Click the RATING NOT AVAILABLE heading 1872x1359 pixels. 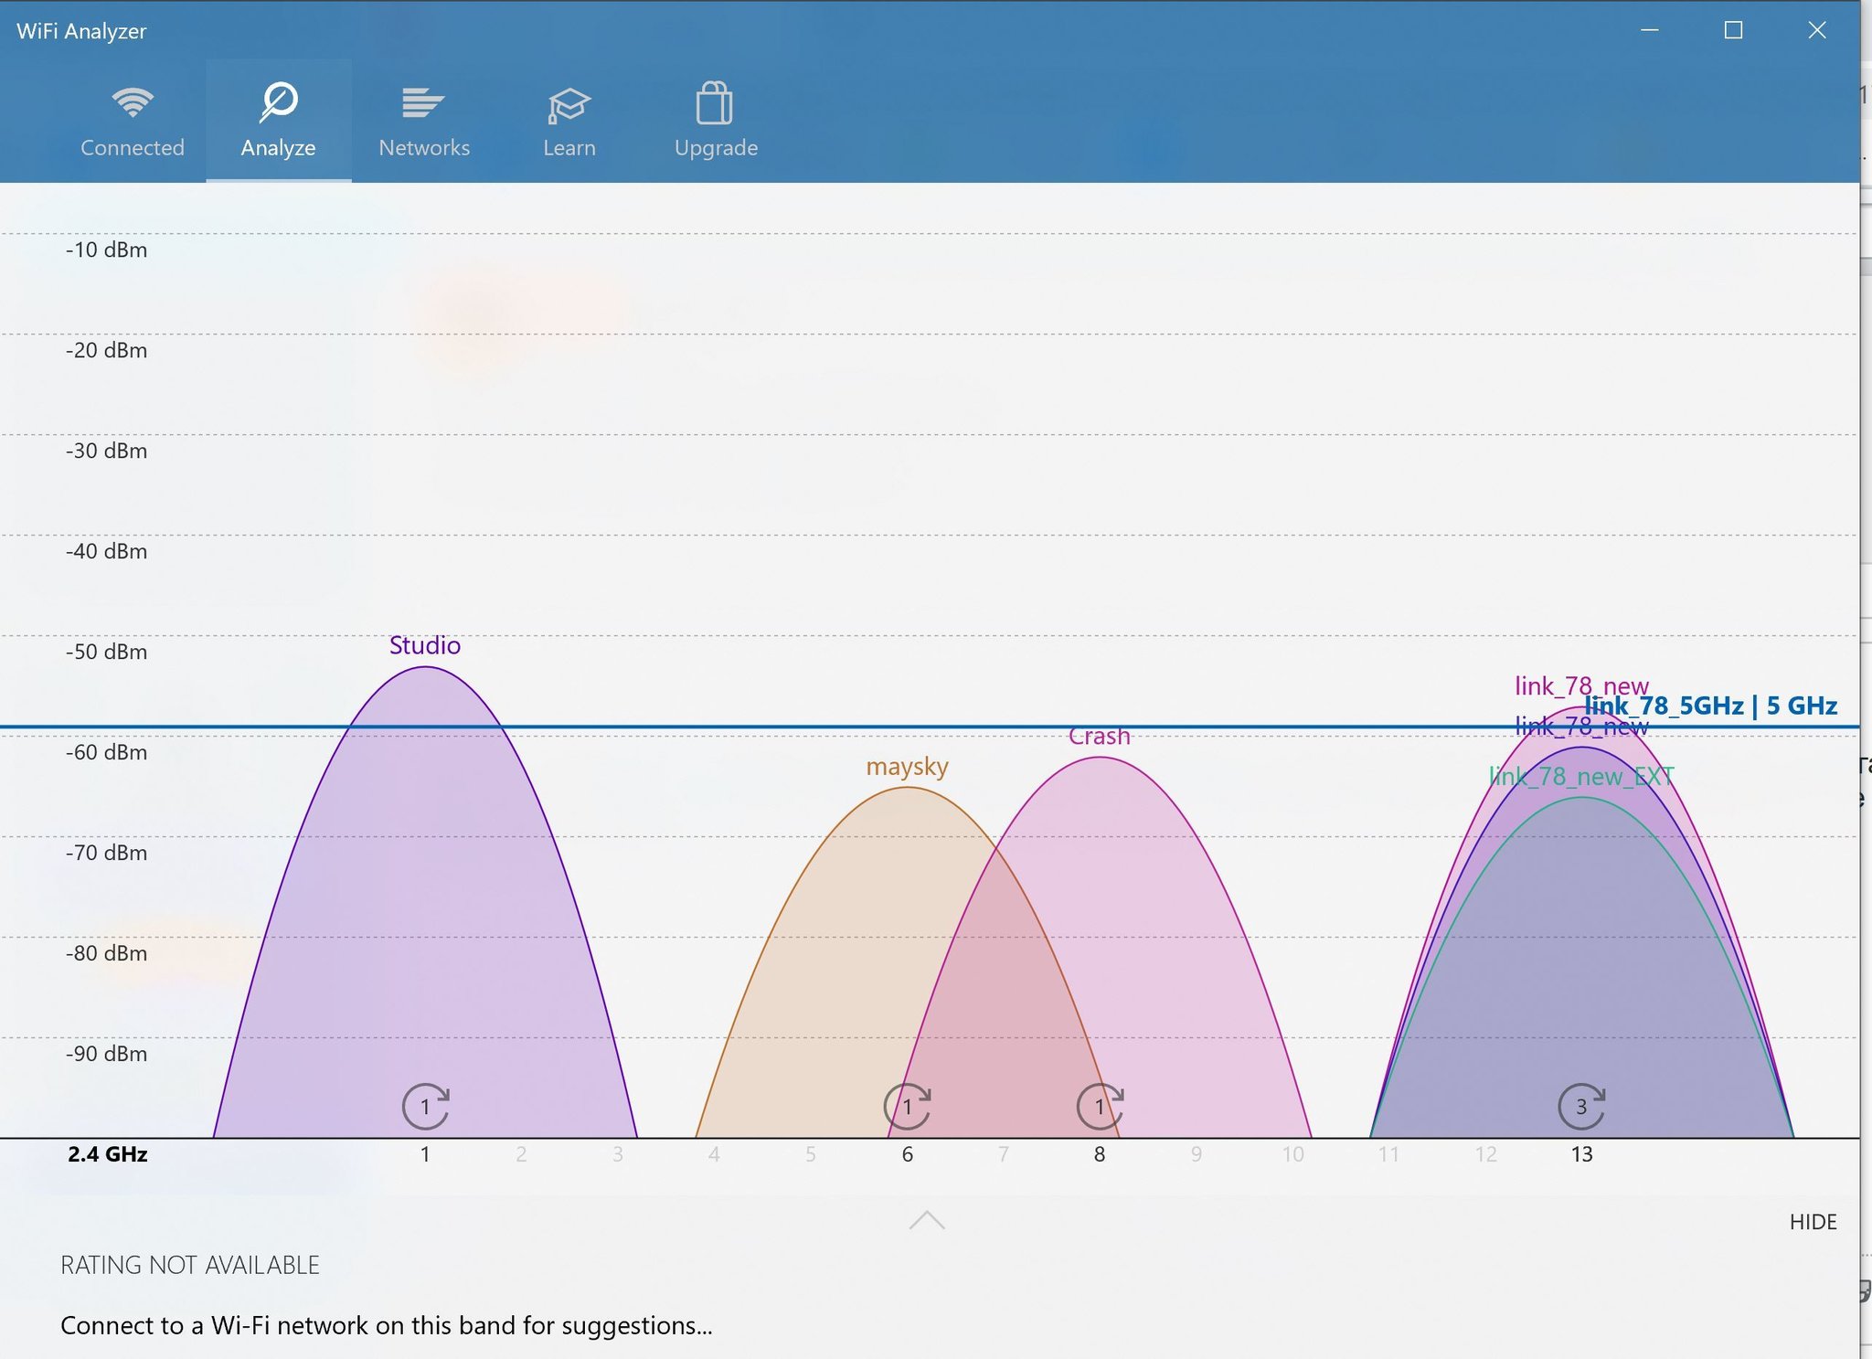[190, 1265]
